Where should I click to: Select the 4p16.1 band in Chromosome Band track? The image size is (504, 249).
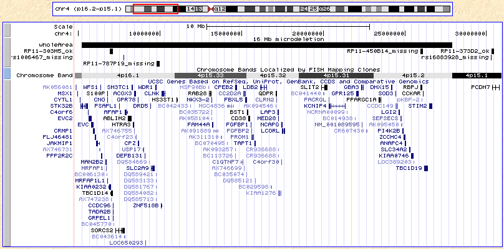[x=128, y=75]
